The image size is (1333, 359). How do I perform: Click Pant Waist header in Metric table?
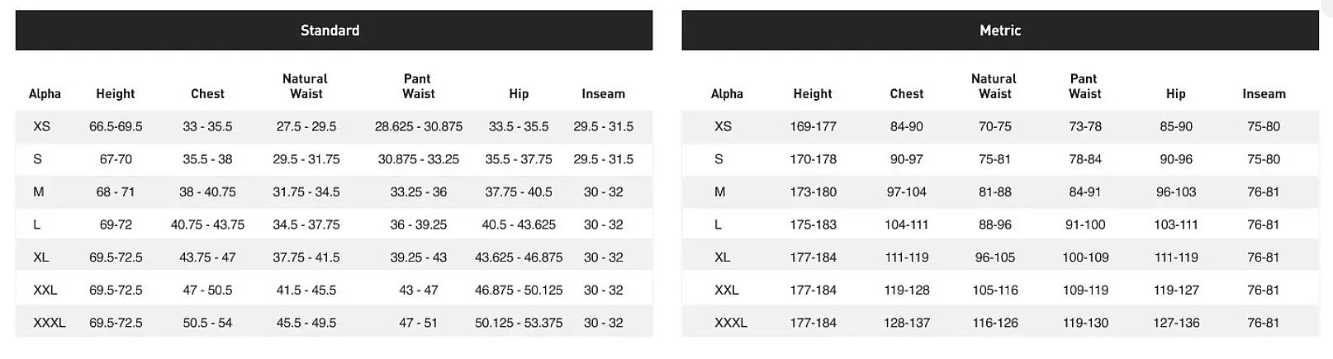pyautogui.click(x=1084, y=87)
